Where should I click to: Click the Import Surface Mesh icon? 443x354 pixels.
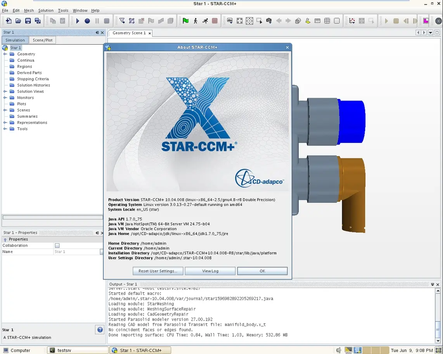(x=122, y=21)
